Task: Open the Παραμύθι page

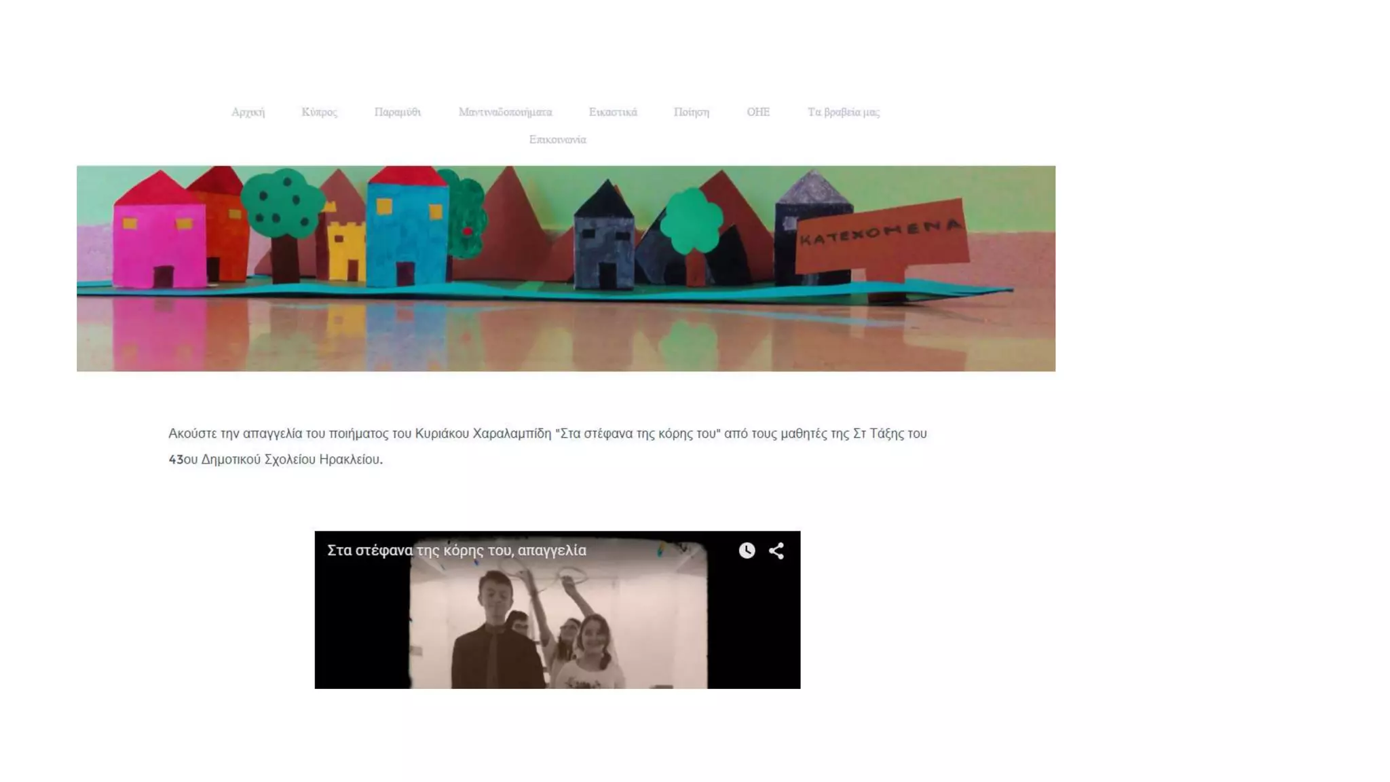Action: (x=397, y=112)
